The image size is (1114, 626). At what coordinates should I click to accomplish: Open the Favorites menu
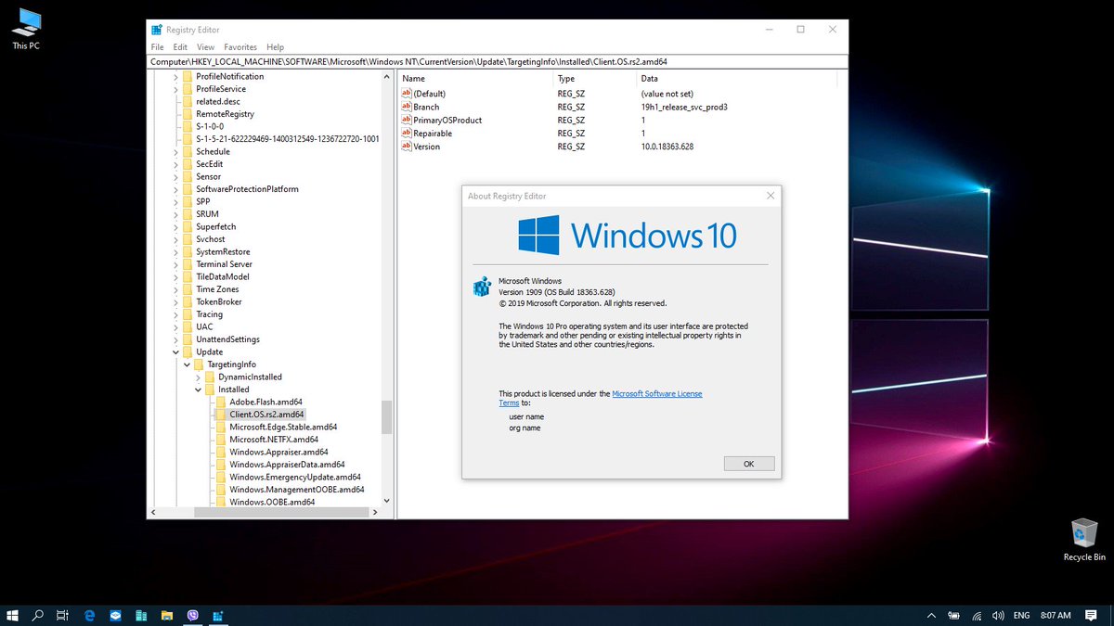coord(240,46)
